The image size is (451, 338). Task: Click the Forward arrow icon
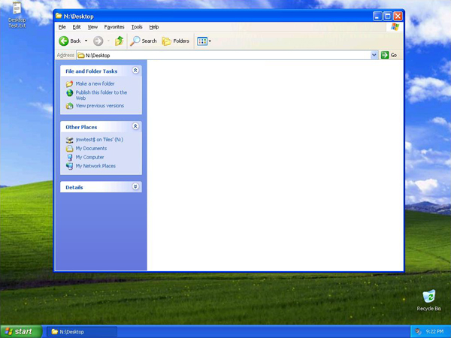tap(98, 41)
